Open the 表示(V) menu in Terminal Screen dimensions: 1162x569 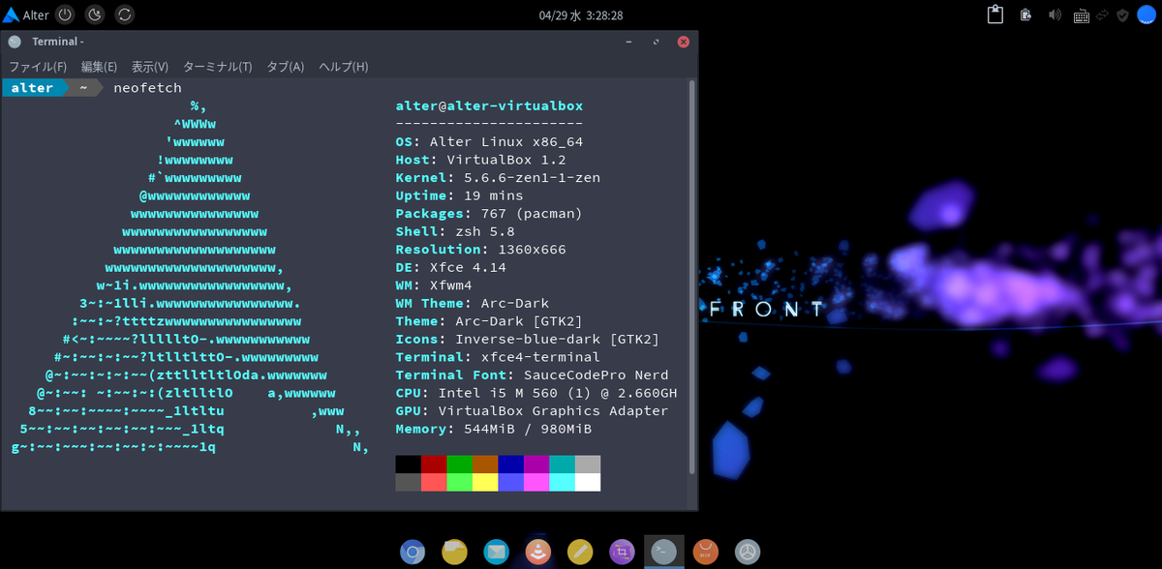click(x=150, y=67)
